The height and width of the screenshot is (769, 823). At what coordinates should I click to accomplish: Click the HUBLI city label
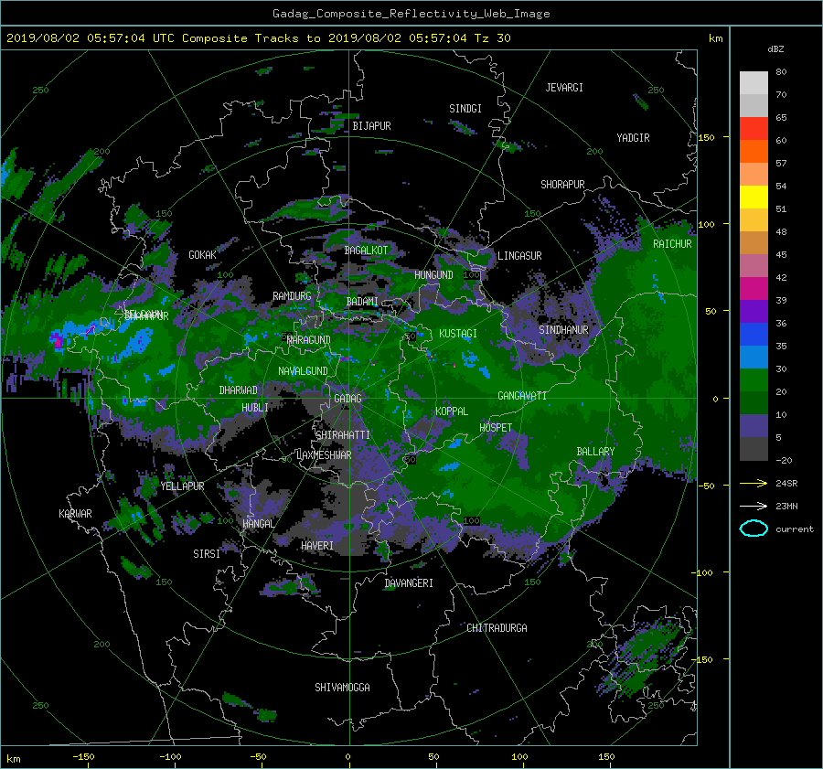[254, 407]
